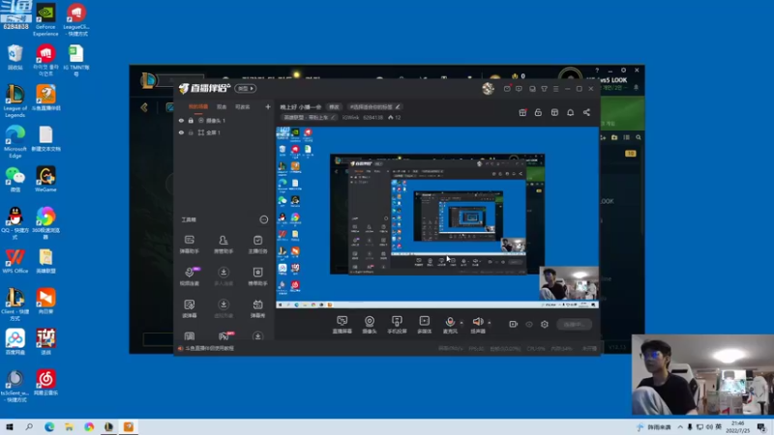Open the skin shirt icon in title bar

coord(544,89)
